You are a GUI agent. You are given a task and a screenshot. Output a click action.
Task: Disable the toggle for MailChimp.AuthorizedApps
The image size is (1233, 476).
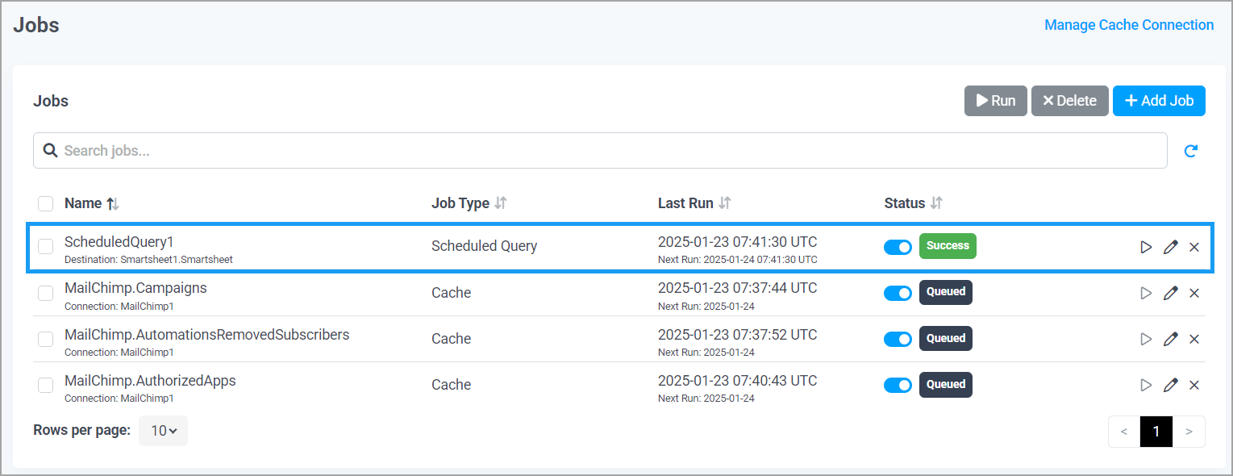tap(898, 384)
